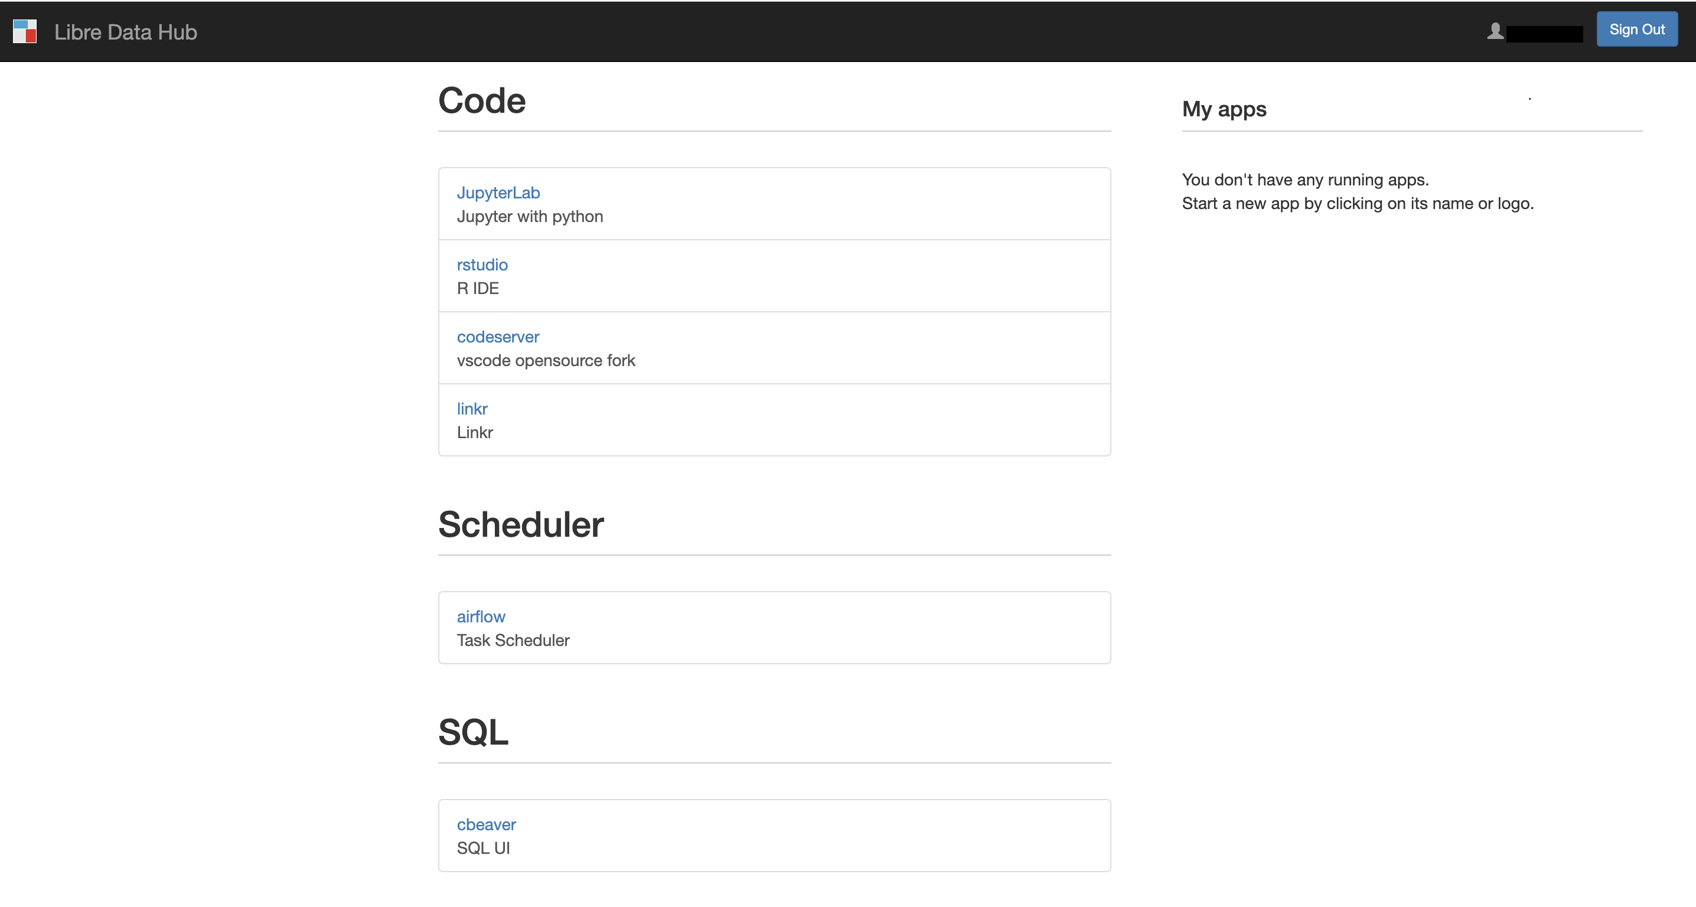Viewport: 1696px width, 907px height.
Task: Click the My apps panel heading
Action: (1223, 109)
